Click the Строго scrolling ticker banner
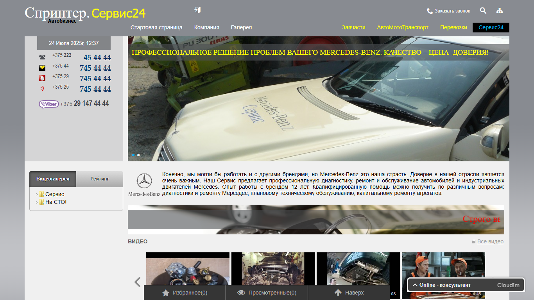Screen dimensions: 534x300 tap(316, 220)
